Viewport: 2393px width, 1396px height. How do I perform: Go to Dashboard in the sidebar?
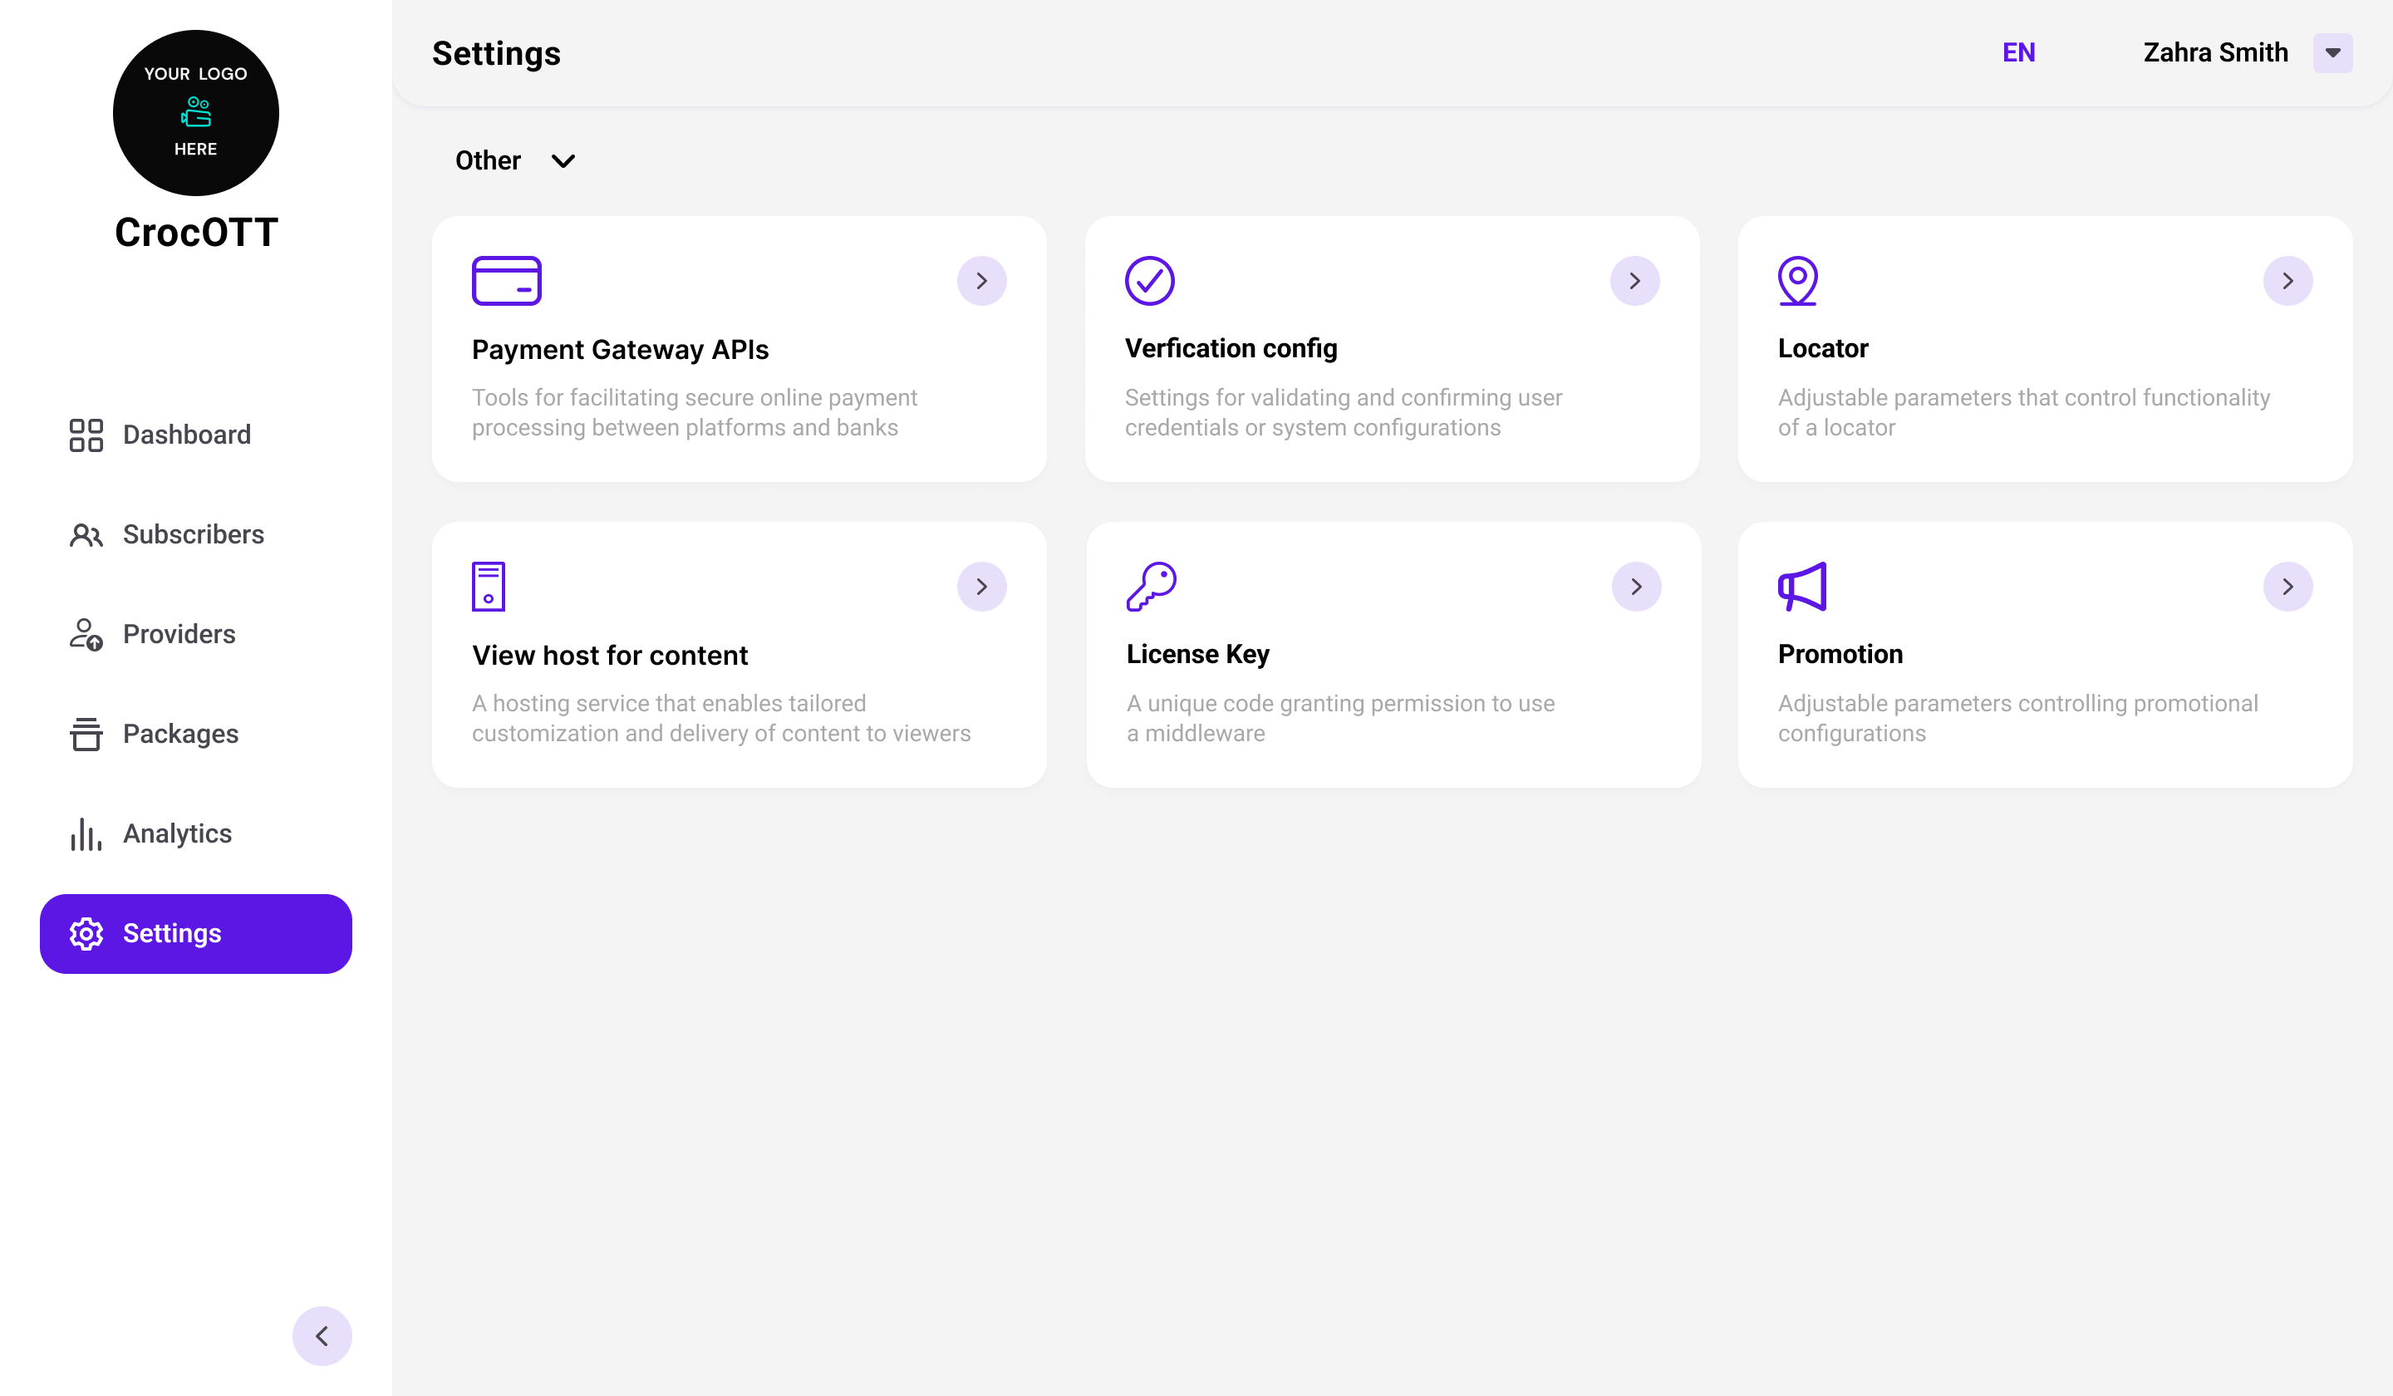[x=186, y=435]
